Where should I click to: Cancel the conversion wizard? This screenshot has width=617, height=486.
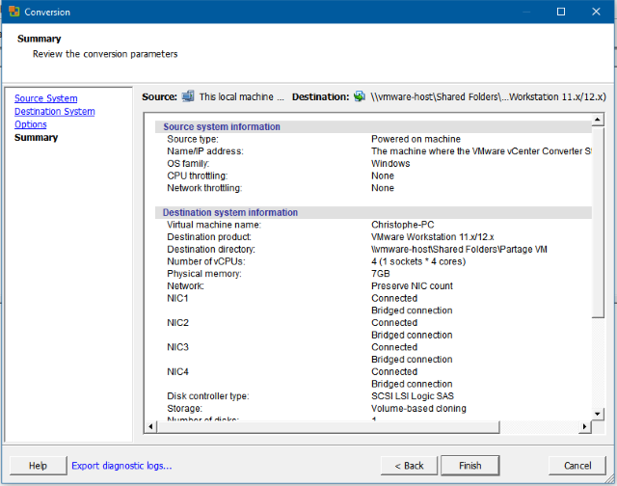click(x=577, y=466)
